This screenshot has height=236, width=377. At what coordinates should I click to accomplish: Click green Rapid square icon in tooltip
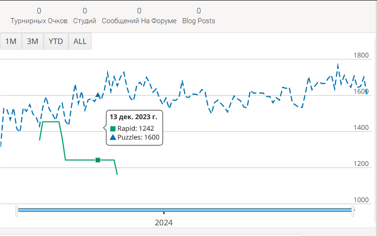coord(113,128)
